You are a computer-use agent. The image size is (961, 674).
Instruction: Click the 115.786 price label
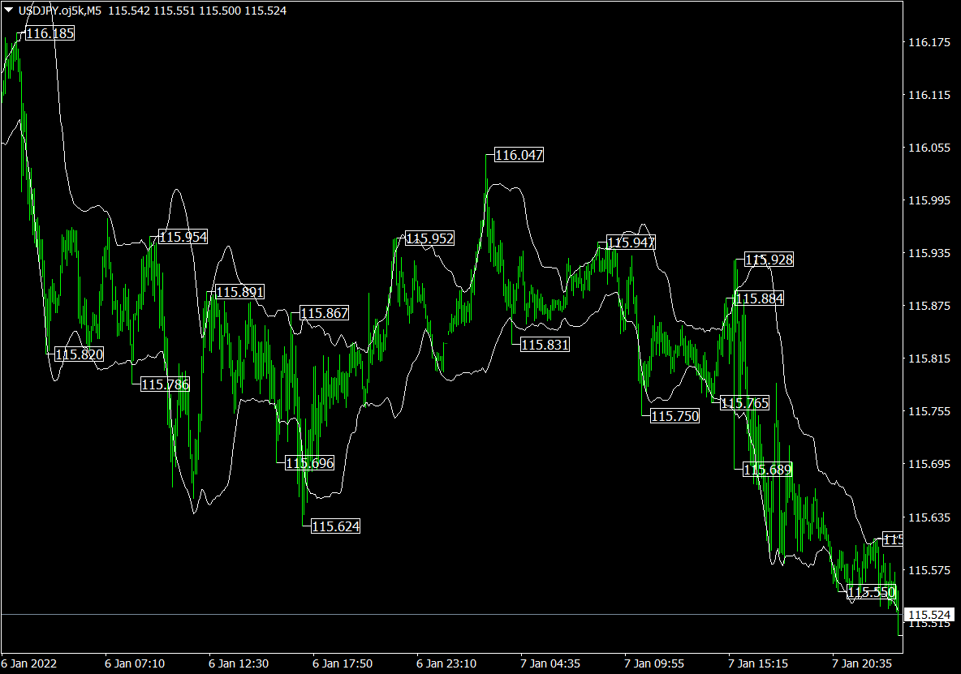tap(165, 384)
